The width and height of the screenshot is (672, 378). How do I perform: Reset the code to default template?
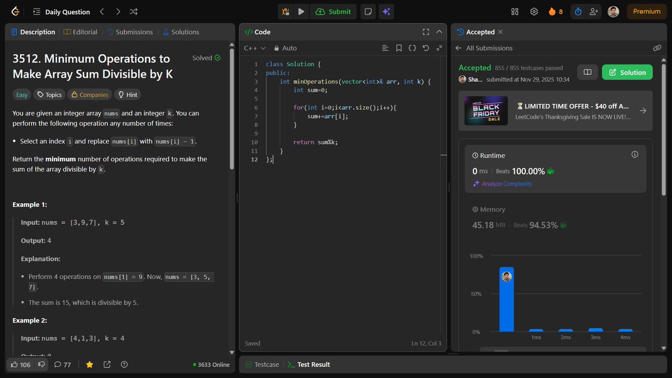[426, 48]
